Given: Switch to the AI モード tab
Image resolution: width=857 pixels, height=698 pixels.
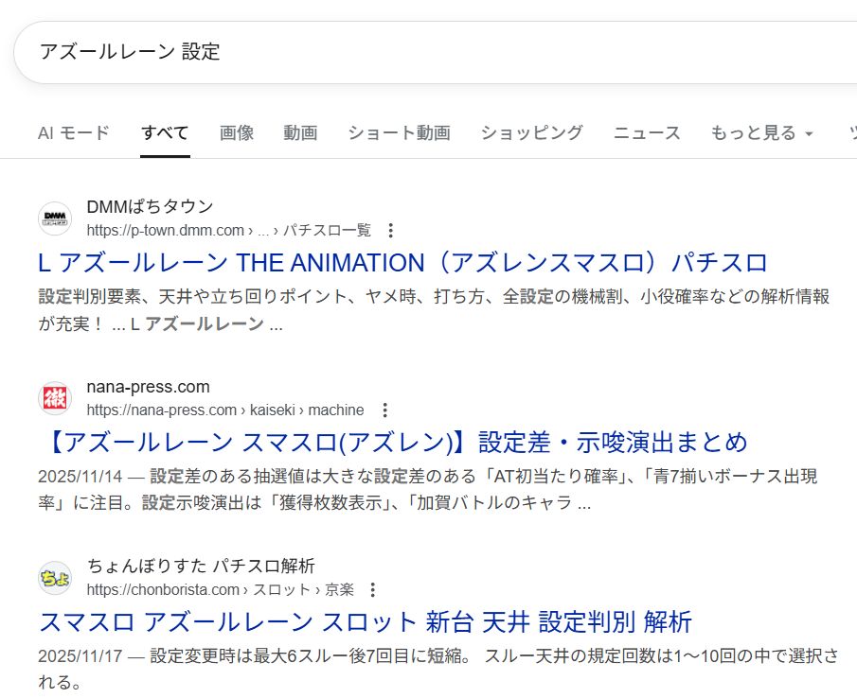Looking at the screenshot, I should [x=74, y=133].
